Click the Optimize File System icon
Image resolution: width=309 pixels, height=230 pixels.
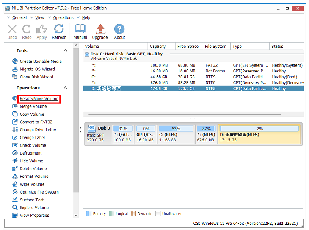point(15,192)
